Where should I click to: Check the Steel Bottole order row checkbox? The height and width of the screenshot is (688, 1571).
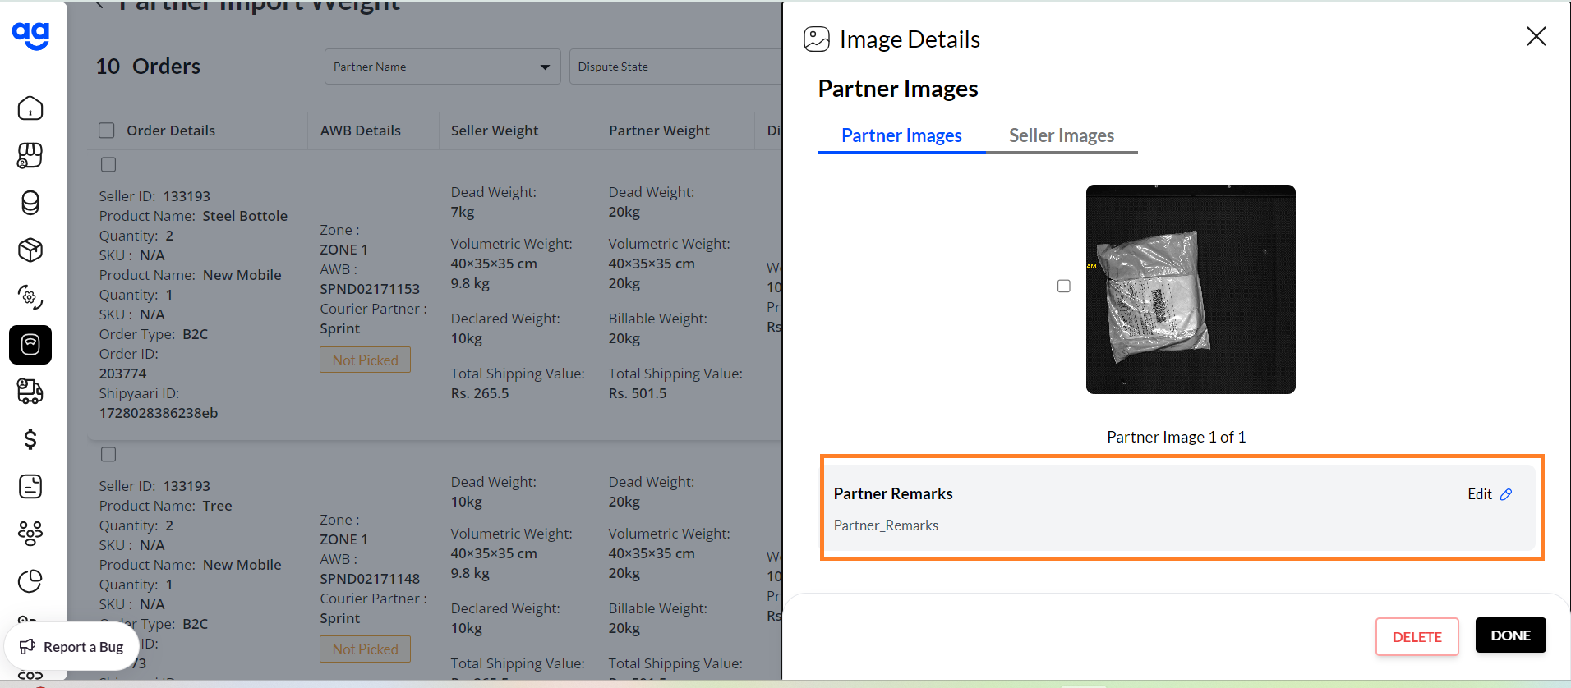coord(108,164)
